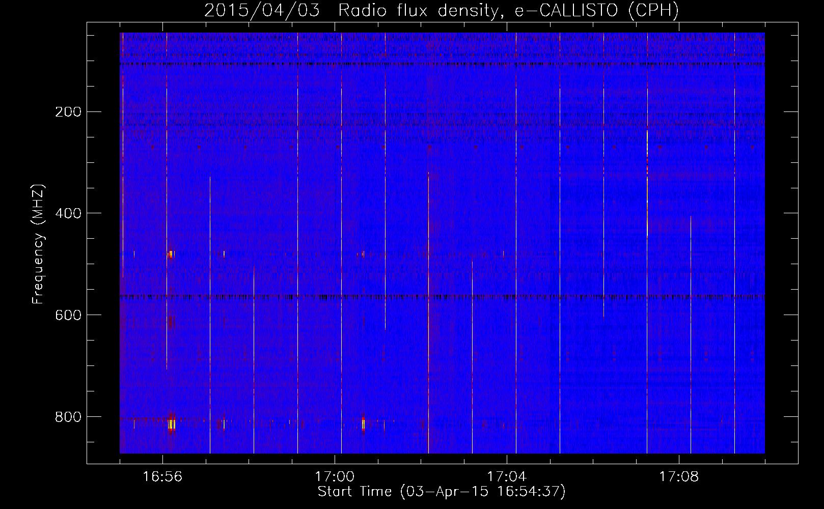Click the '17:08' time tick label
This screenshot has width=824, height=509.
pos(679,477)
